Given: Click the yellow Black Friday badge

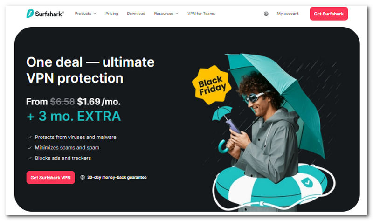Looking at the screenshot, I should pyautogui.click(x=212, y=85).
